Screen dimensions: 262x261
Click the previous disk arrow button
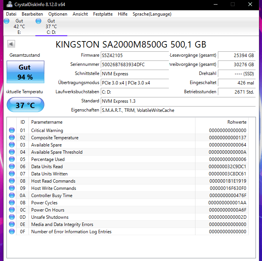click(x=11, y=44)
